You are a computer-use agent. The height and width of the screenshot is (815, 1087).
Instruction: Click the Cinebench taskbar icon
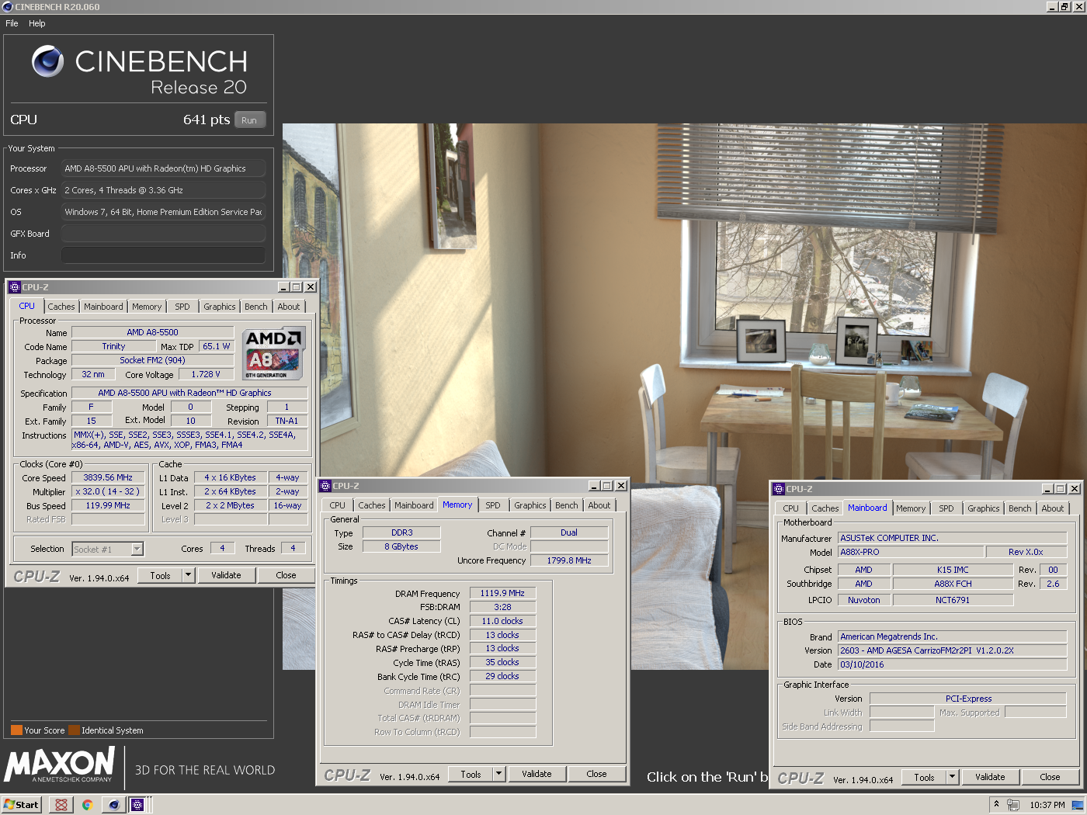[113, 805]
